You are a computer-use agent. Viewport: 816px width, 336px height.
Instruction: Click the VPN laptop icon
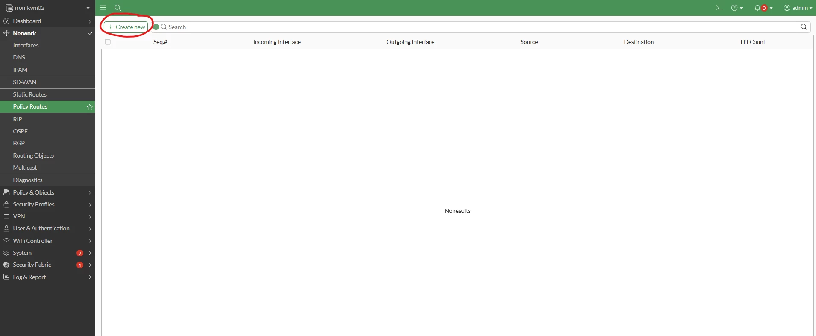(6, 216)
